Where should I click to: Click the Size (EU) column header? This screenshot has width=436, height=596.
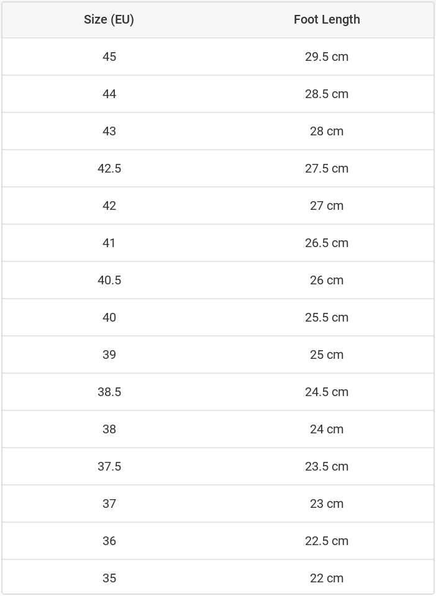(109, 19)
